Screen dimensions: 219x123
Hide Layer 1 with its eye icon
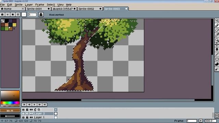tap(23, 117)
